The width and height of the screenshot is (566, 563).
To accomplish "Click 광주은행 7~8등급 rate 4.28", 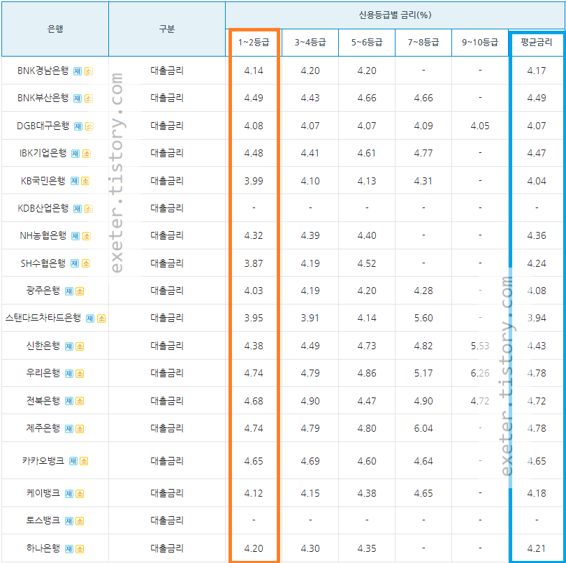I will tap(423, 291).
